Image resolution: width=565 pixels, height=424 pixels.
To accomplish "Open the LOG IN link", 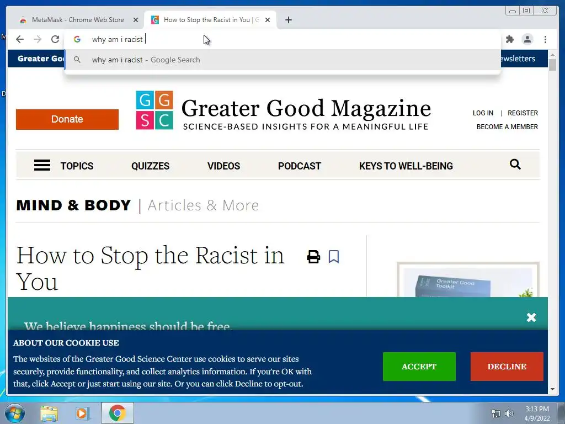I will point(483,113).
